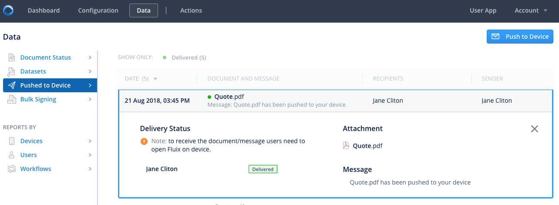Sort by Date column arrow

155,79
